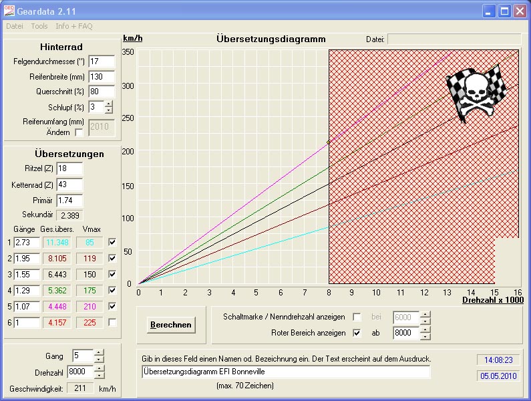Click the diagram name text field
This screenshot has height=401, width=531.
286,372
